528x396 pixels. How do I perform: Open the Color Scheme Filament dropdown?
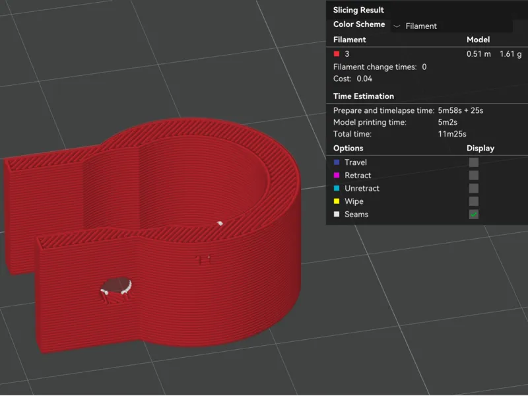[x=451, y=26]
